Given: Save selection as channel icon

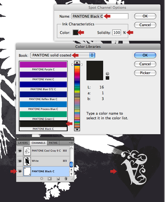Looking at the screenshot, I should (50, 179).
